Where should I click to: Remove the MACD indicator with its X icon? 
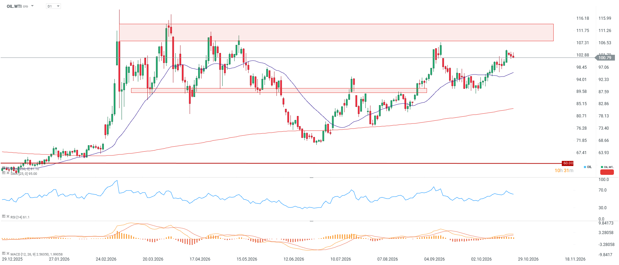(8, 253)
